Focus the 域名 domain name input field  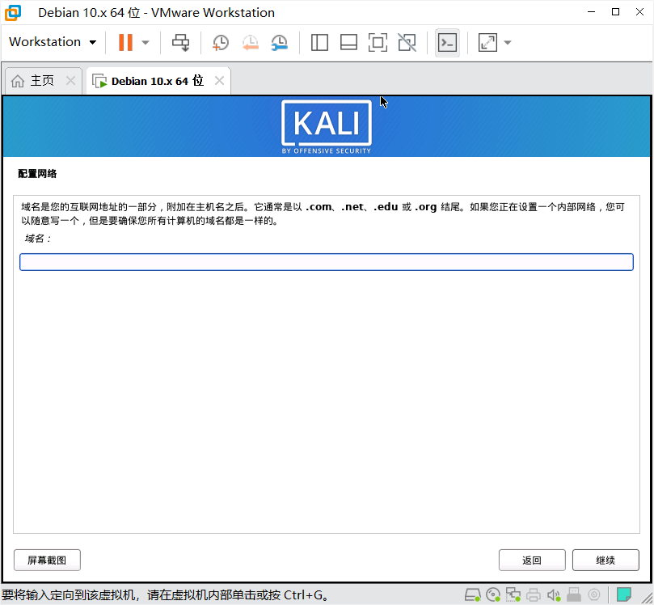click(x=327, y=262)
